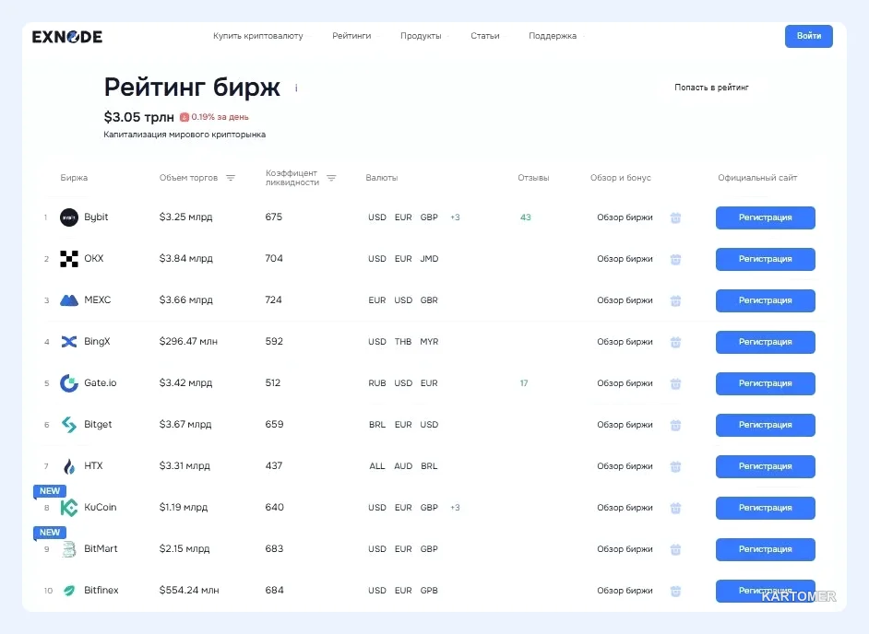Click the bonus gift icon for Bybit
Image resolution: width=869 pixels, height=634 pixels.
point(675,217)
